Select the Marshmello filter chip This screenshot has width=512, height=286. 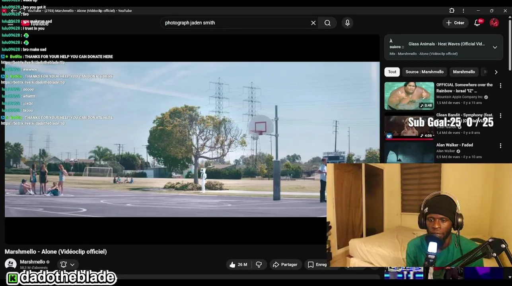pos(464,72)
